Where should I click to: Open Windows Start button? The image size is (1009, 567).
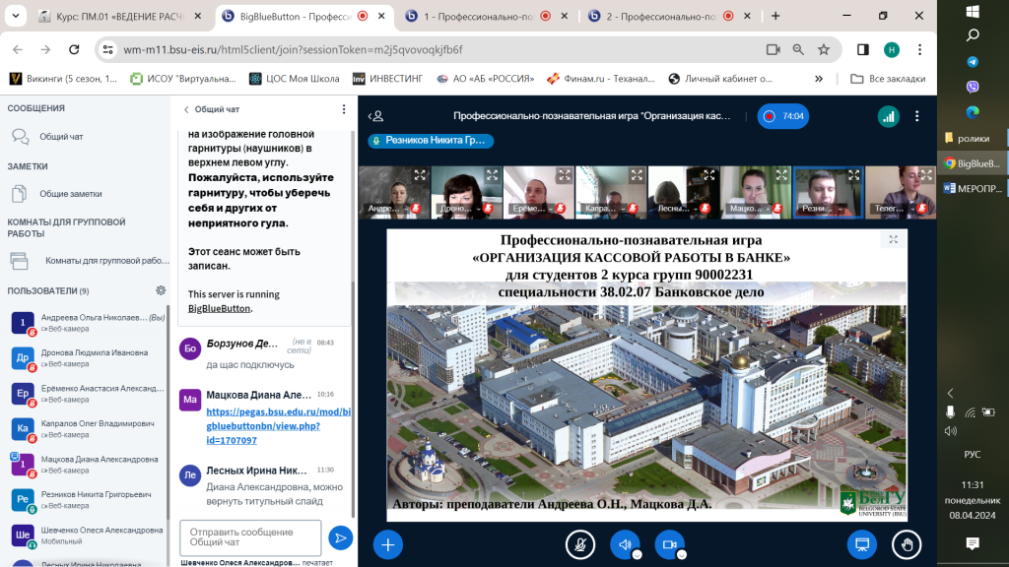pyautogui.click(x=973, y=11)
